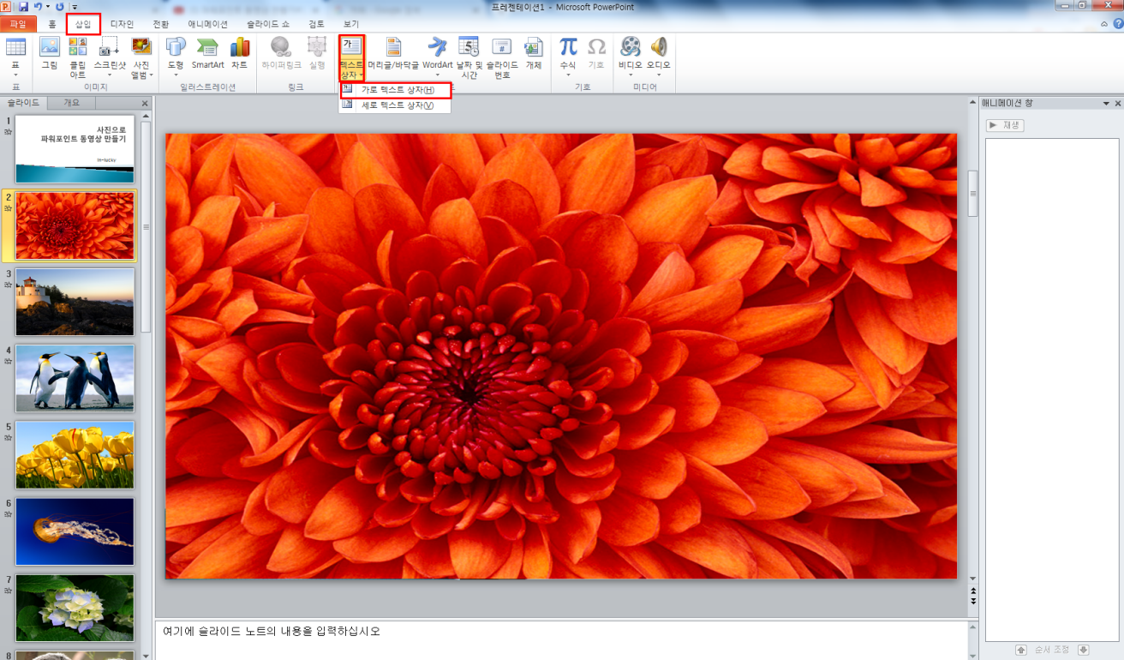Click the redo icon in quick access toolbar
Screen dimensions: 1124x660
[60, 7]
